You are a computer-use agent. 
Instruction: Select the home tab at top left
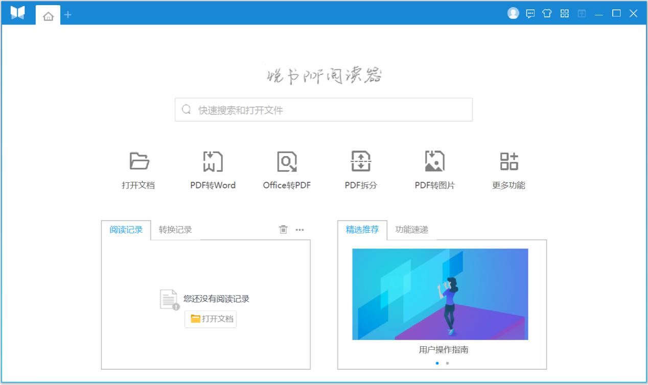coord(48,15)
